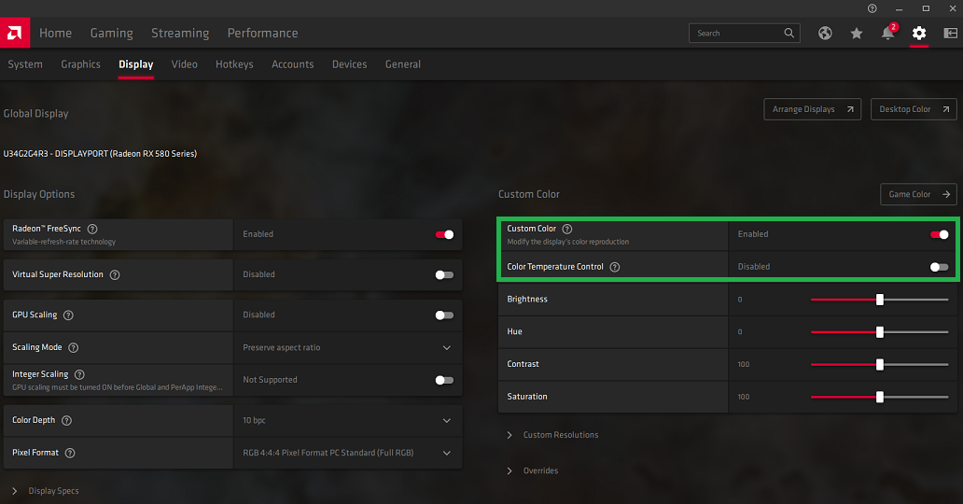Open Scaling Mode dropdown

348,348
